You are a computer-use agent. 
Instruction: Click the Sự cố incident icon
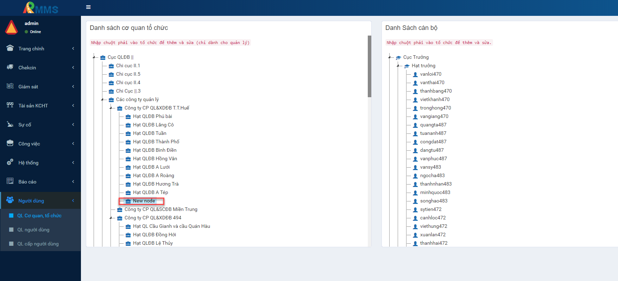(x=10, y=124)
